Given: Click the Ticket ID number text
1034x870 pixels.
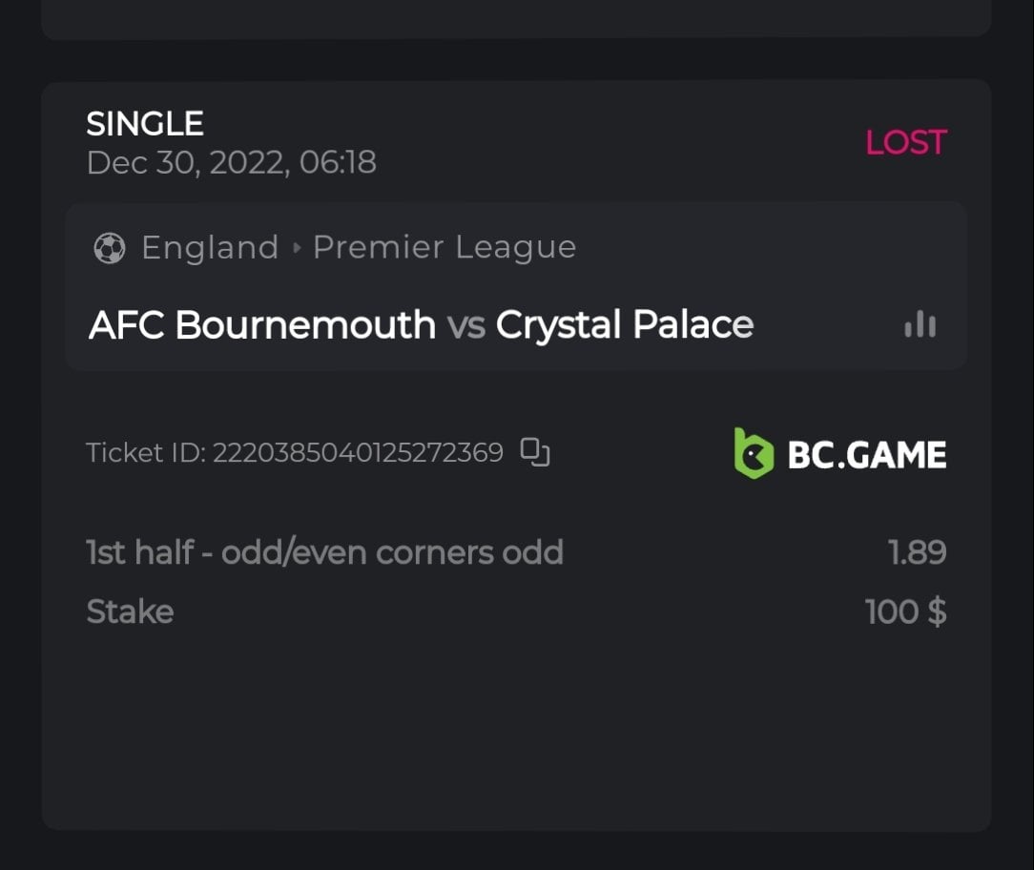Looking at the screenshot, I should [x=357, y=452].
